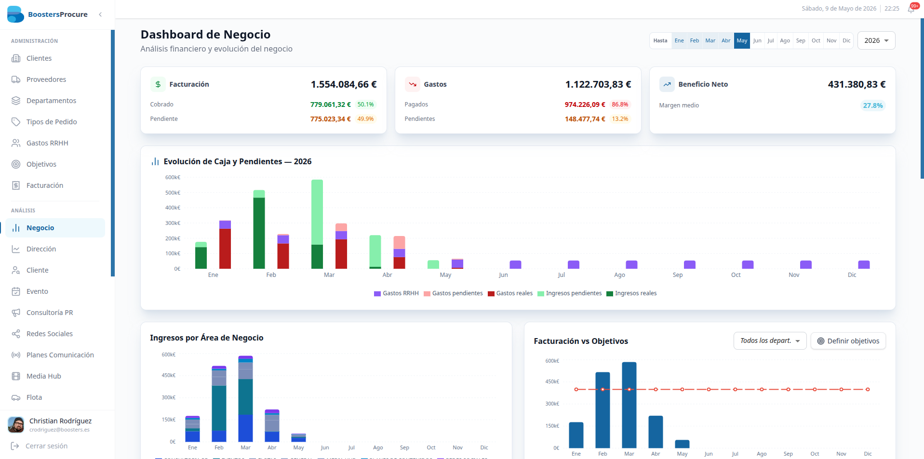Toggle Ingresos reales legend item
This screenshot has width=924, height=459.
pos(631,293)
